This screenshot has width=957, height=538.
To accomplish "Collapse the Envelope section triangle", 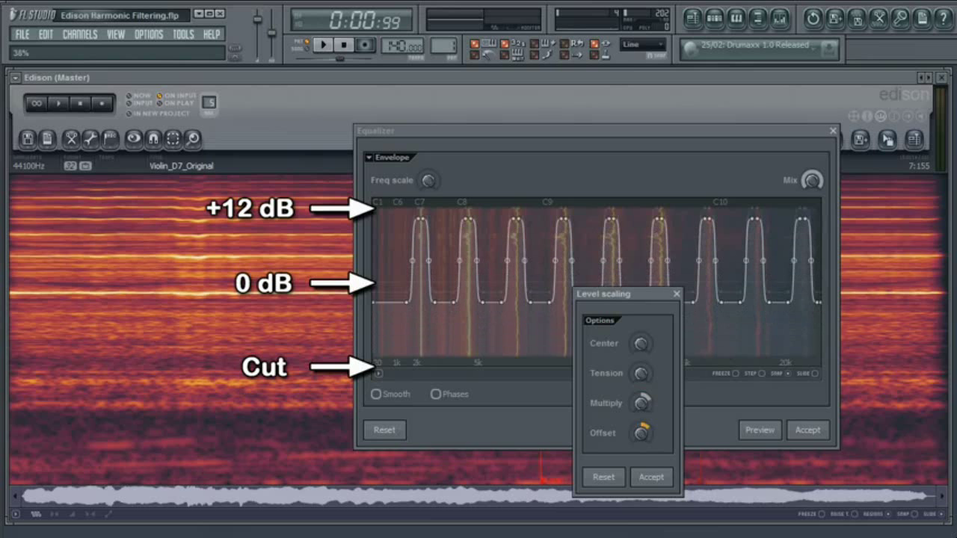I will point(369,158).
